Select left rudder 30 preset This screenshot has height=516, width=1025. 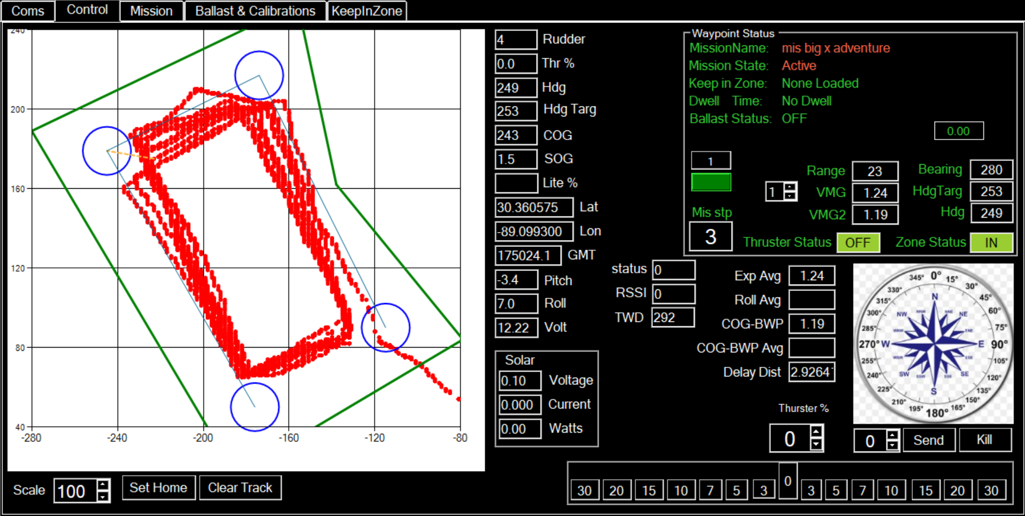click(x=584, y=490)
